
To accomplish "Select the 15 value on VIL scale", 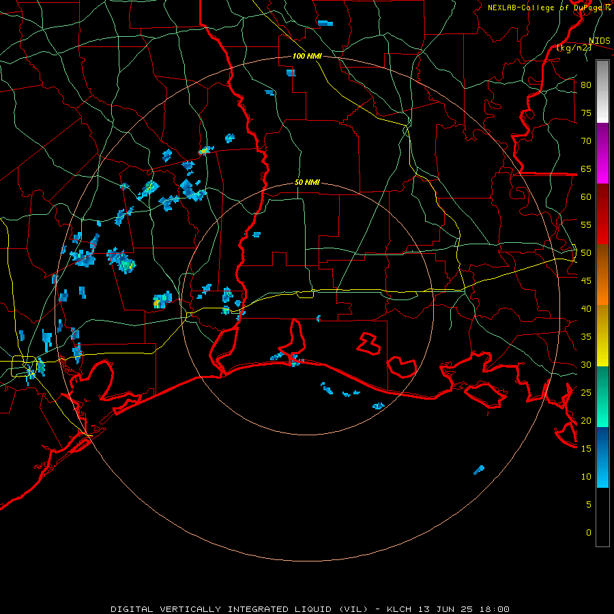I will (586, 449).
